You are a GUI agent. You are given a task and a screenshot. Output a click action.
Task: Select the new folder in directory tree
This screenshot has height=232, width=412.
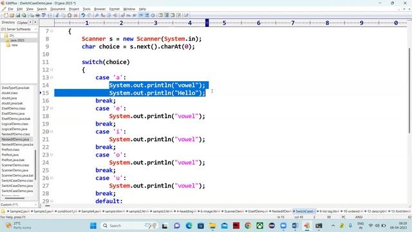click(x=14, y=45)
